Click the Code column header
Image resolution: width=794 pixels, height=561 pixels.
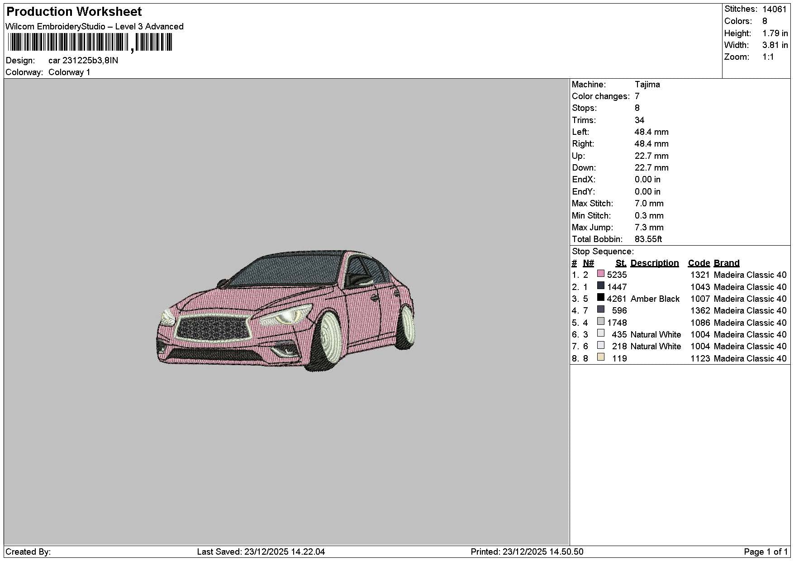(699, 263)
